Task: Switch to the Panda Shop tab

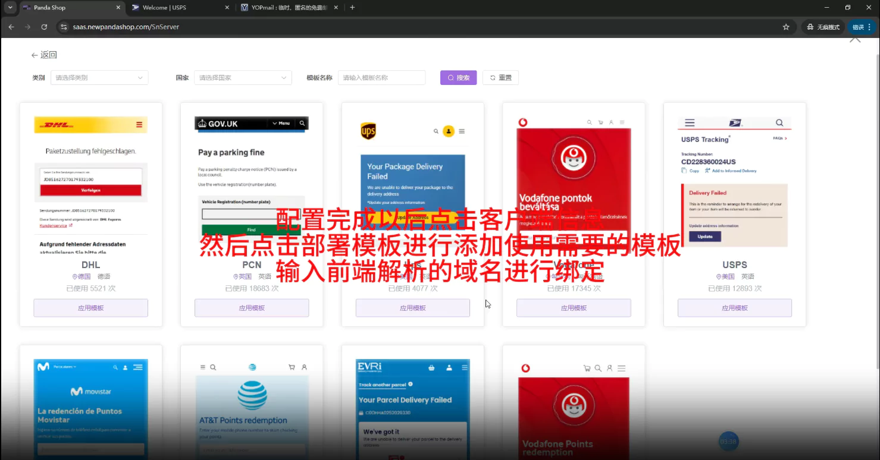Action: pyautogui.click(x=71, y=8)
